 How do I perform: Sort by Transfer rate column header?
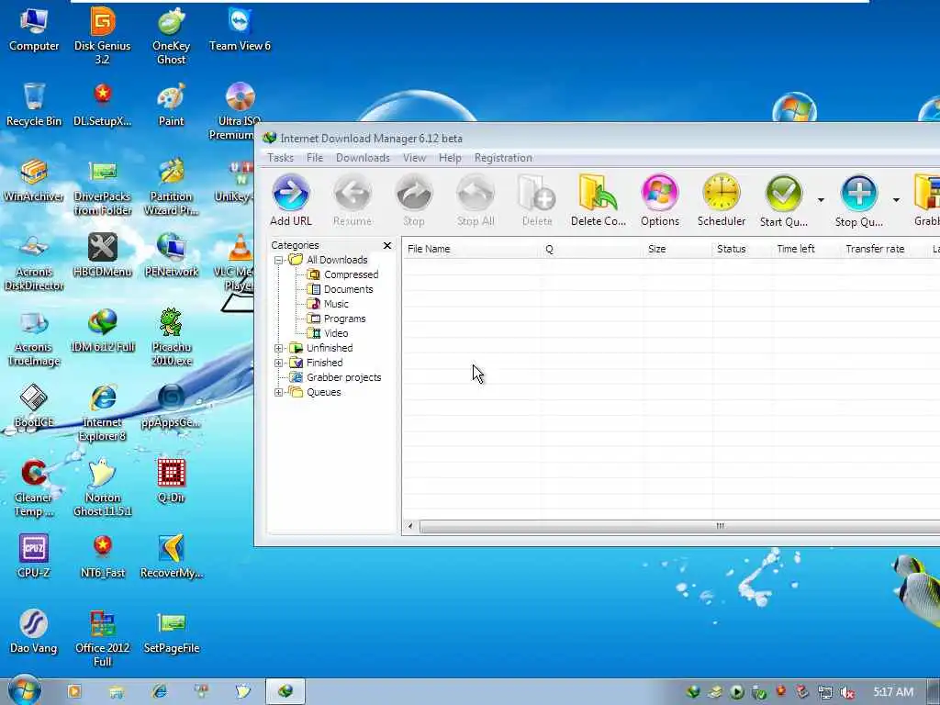[x=883, y=249]
